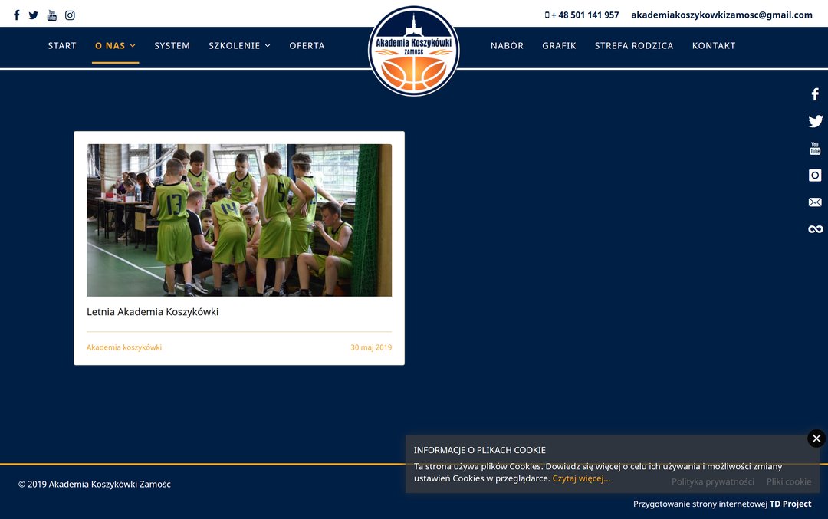Screen dimensions: 828x519
Task: Open Twitter from the top-left header icons
Action: [34, 15]
